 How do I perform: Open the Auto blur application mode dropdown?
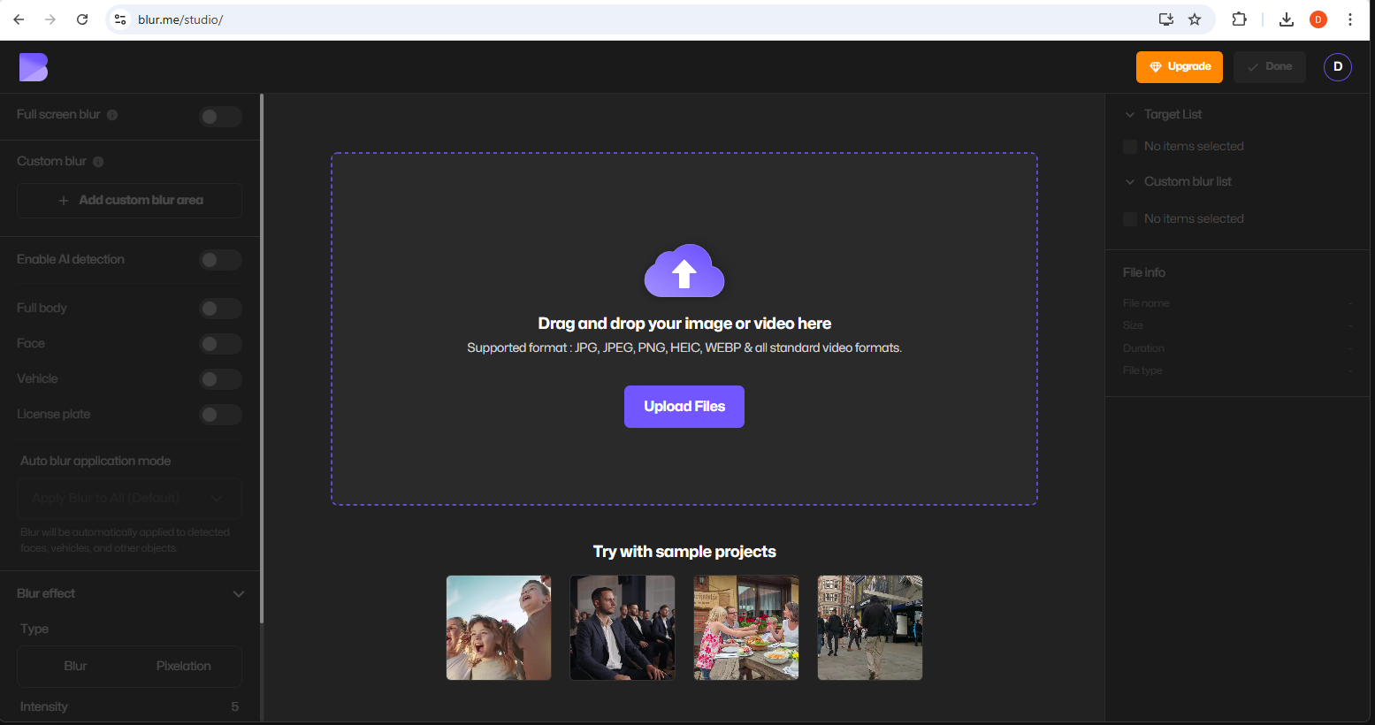[x=129, y=499]
